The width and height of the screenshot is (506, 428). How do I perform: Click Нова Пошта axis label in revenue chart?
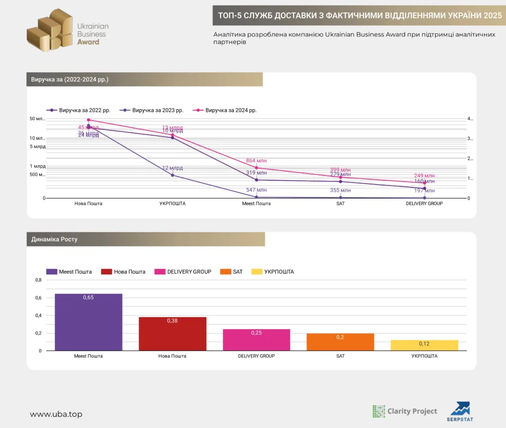88,204
